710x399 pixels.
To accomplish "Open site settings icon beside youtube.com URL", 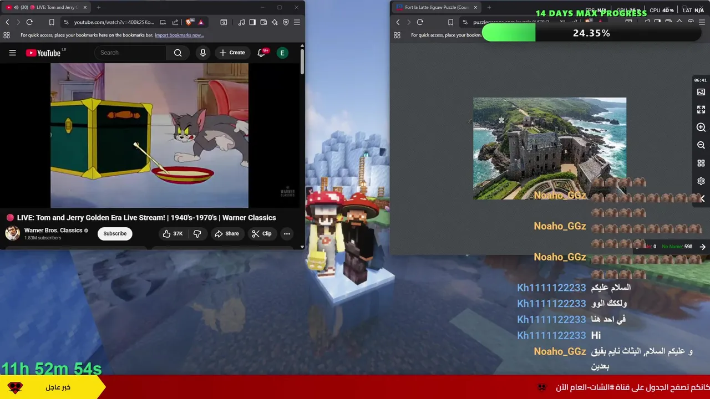I will tap(66, 22).
